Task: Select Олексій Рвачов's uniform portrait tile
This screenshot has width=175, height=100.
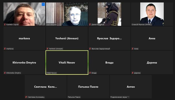Action: [x=152, y=14]
